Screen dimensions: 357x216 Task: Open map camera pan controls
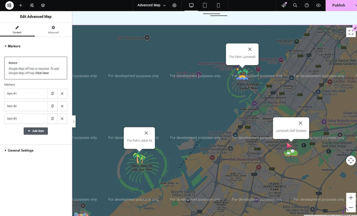point(351,160)
